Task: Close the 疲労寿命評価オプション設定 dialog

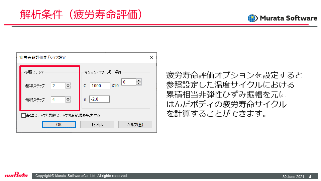Action: [x=151, y=57]
